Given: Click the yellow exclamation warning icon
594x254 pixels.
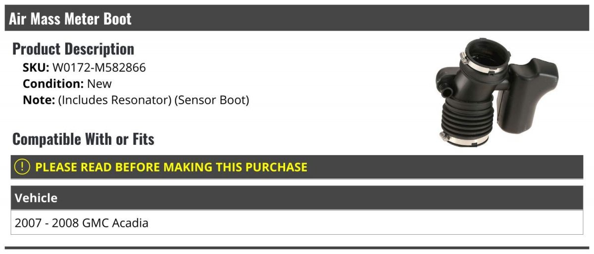Looking at the screenshot, I should pyautogui.click(x=22, y=167).
